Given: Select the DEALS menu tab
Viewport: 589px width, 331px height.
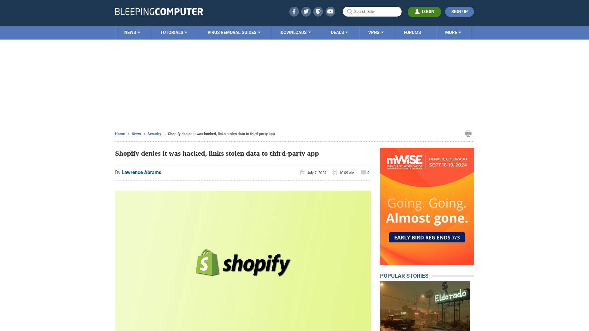Looking at the screenshot, I should click(339, 32).
